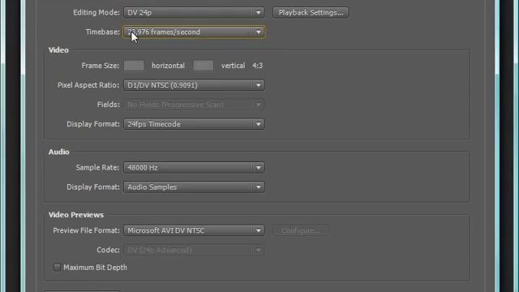The width and height of the screenshot is (519, 292).
Task: Click the Frame Size vertical input field
Action: pyautogui.click(x=204, y=66)
